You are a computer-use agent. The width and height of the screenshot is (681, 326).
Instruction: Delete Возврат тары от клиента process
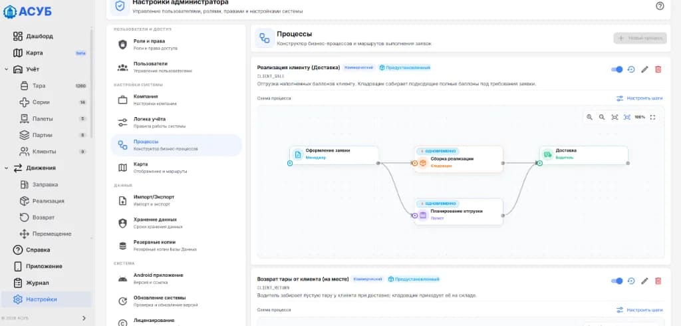658,281
